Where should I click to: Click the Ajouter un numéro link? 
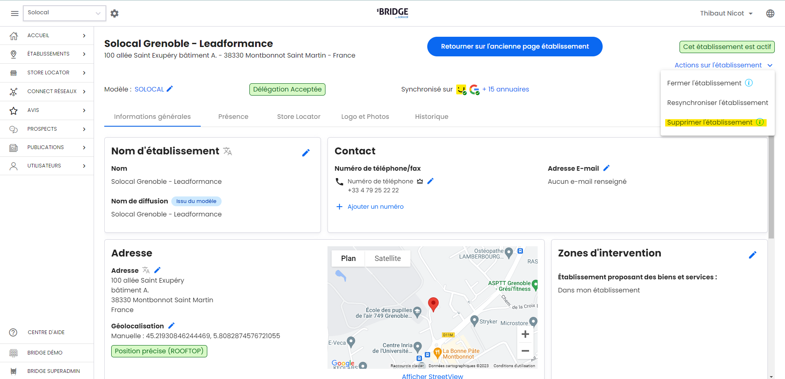pos(375,207)
